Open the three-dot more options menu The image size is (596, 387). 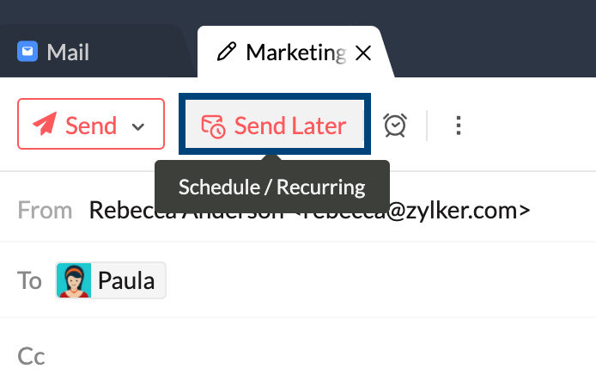459,126
